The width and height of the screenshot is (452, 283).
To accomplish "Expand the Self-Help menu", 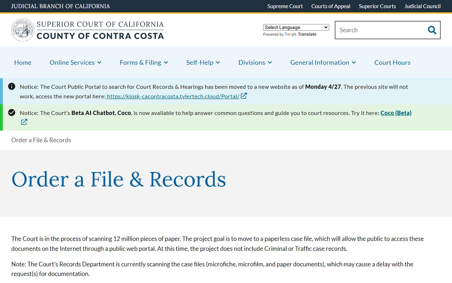I will pos(203,62).
